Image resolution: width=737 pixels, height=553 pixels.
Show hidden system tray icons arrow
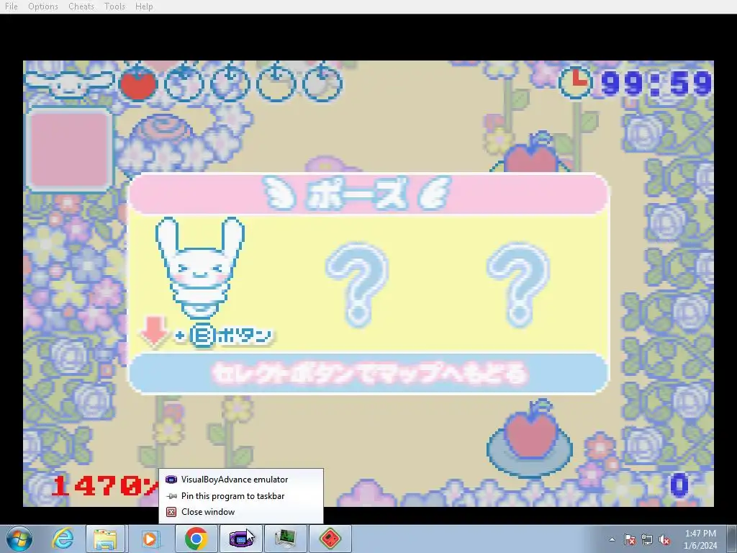tap(612, 539)
